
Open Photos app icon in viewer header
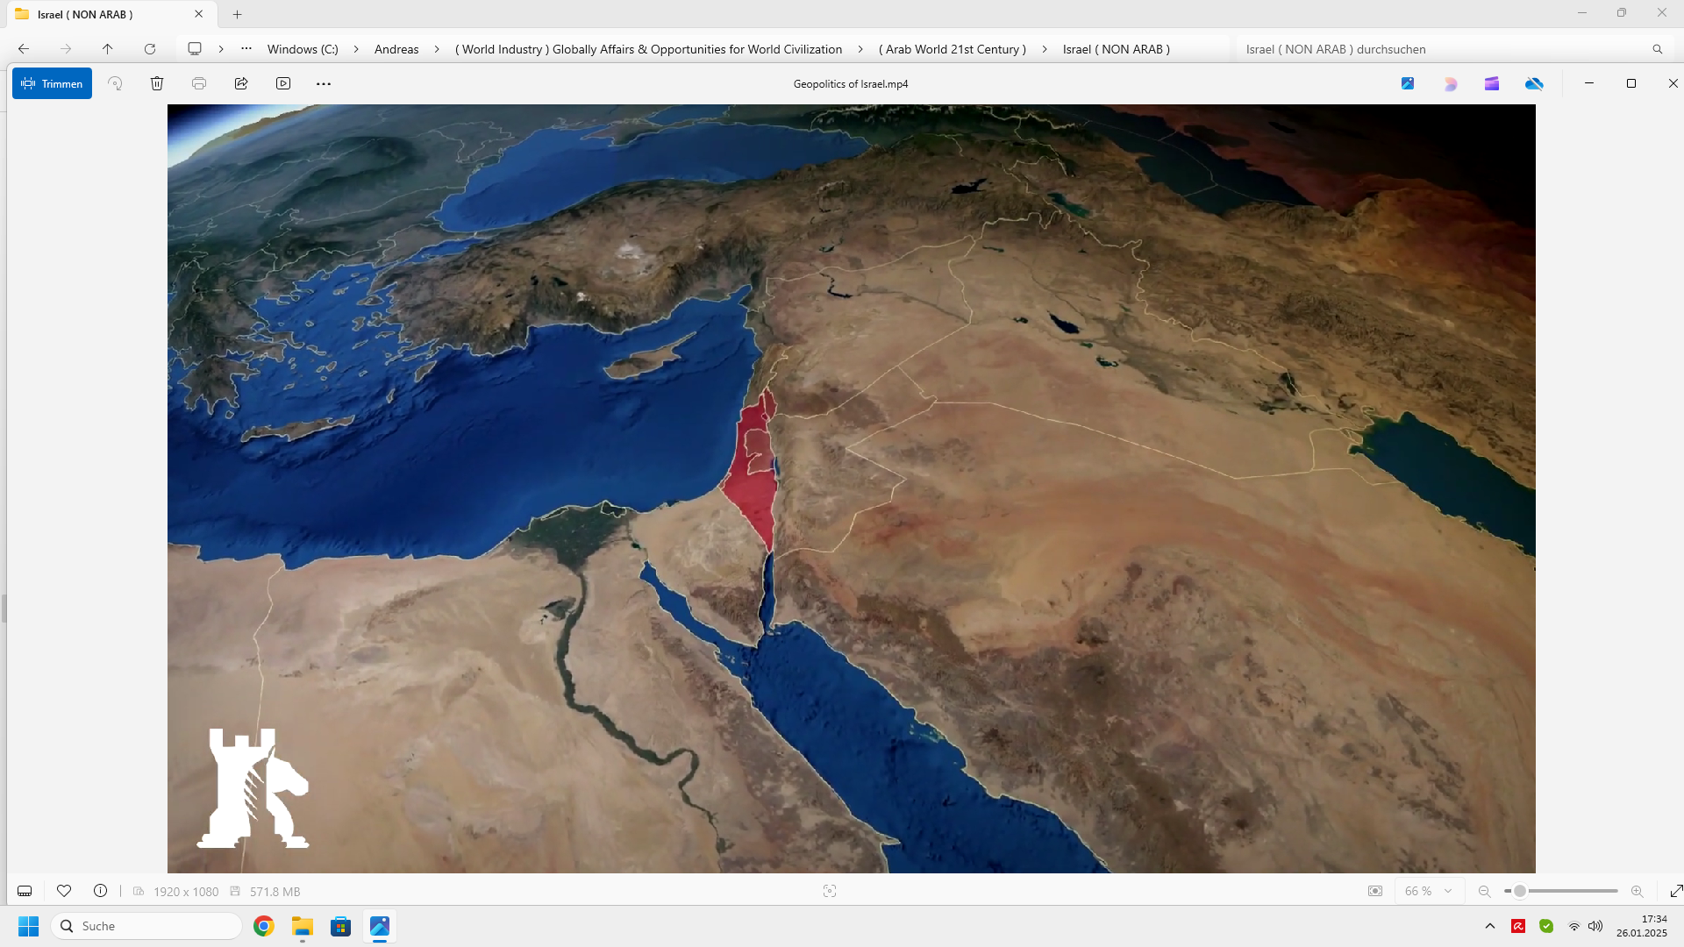[1408, 83]
